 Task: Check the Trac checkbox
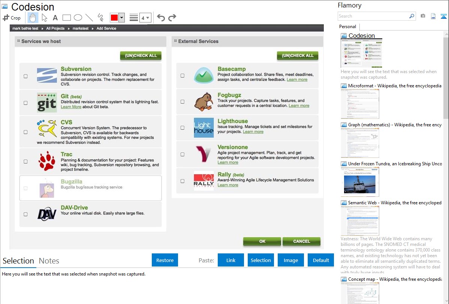point(25,161)
